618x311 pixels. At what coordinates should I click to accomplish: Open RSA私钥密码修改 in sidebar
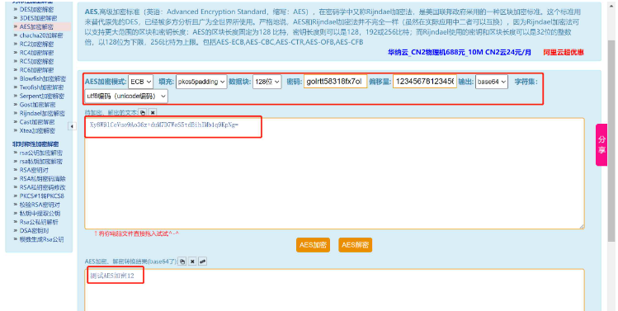[43, 187]
